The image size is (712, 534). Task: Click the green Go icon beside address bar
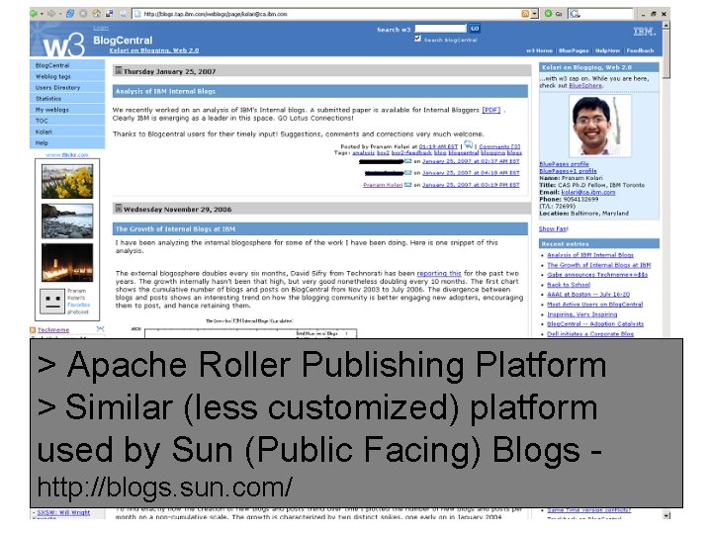(x=548, y=14)
